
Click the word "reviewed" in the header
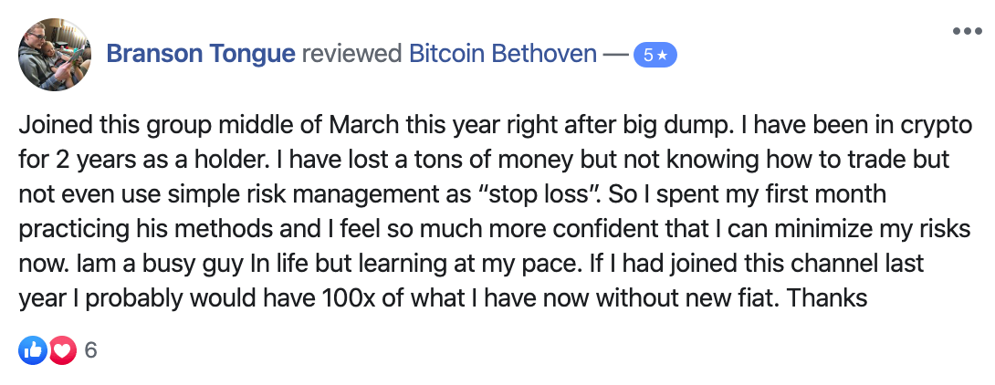point(351,55)
